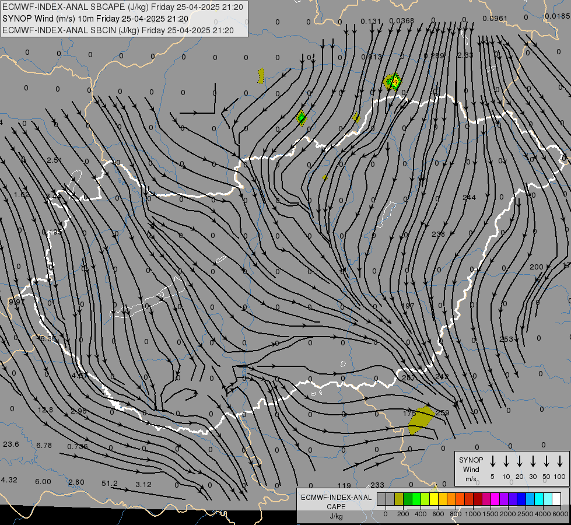Viewport: 571px width, 525px height.
Task: Click the map value 0.0961
Action: coord(495,18)
